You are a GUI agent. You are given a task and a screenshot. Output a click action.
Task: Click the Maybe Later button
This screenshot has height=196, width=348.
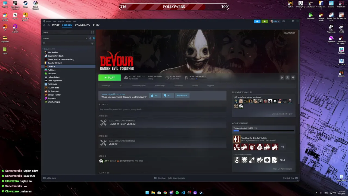tap(182, 95)
